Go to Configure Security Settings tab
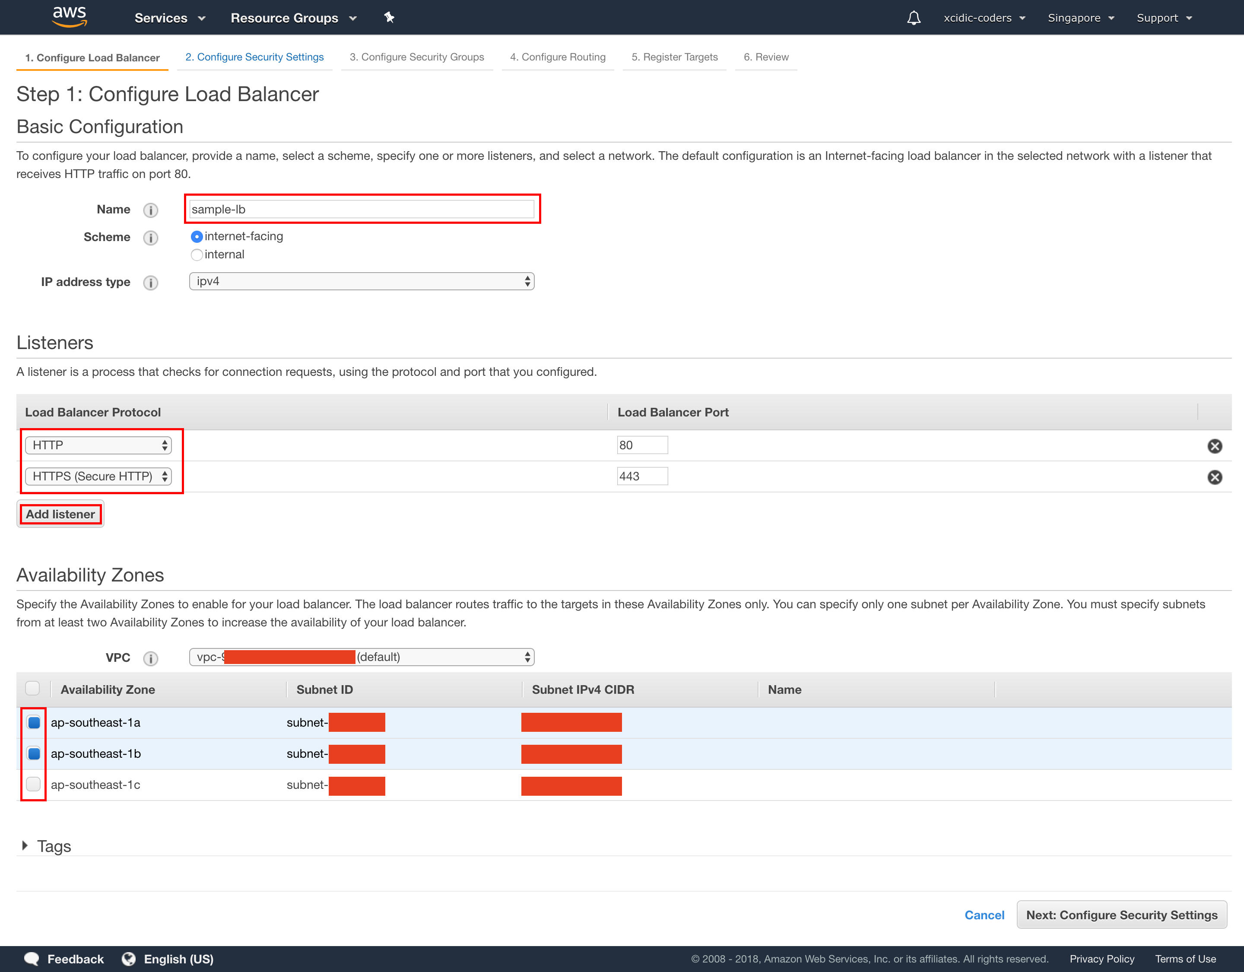This screenshot has width=1244, height=972. pyautogui.click(x=254, y=57)
